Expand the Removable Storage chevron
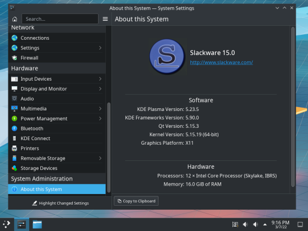This screenshot has width=308, height=231. pos(100,158)
